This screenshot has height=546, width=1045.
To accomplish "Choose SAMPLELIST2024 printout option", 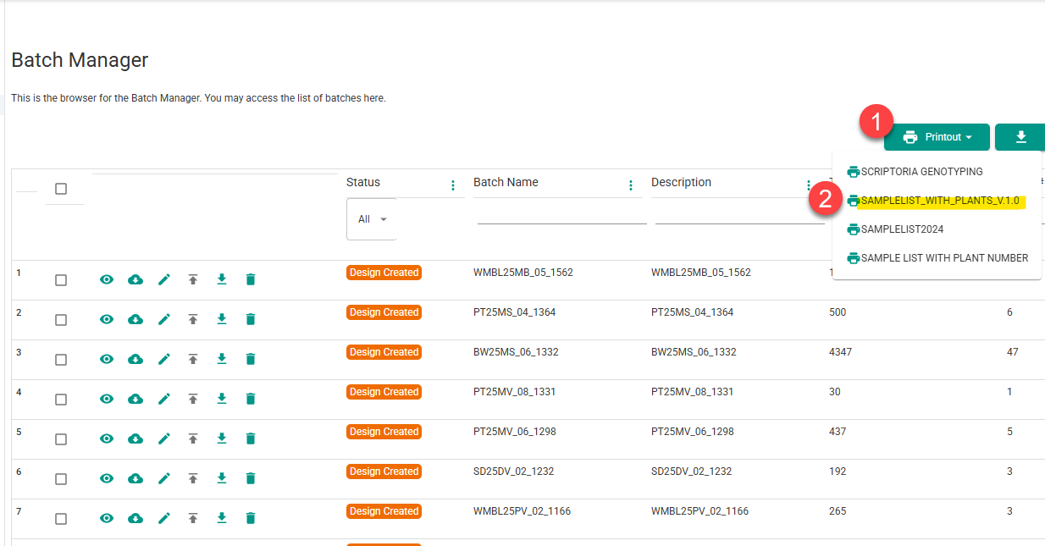I will click(902, 229).
